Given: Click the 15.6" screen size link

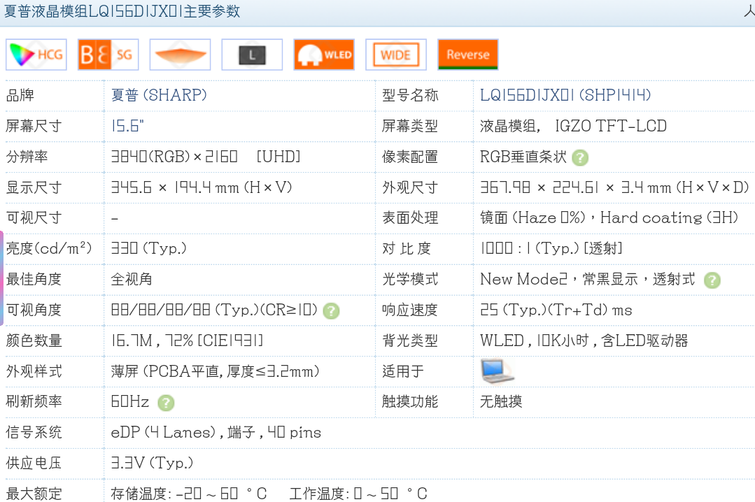Looking at the screenshot, I should pyautogui.click(x=127, y=126).
